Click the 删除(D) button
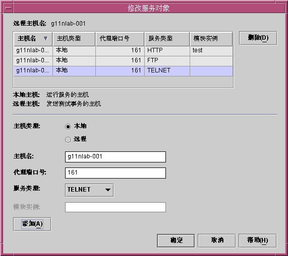This screenshot has width=288, height=256. [258, 38]
